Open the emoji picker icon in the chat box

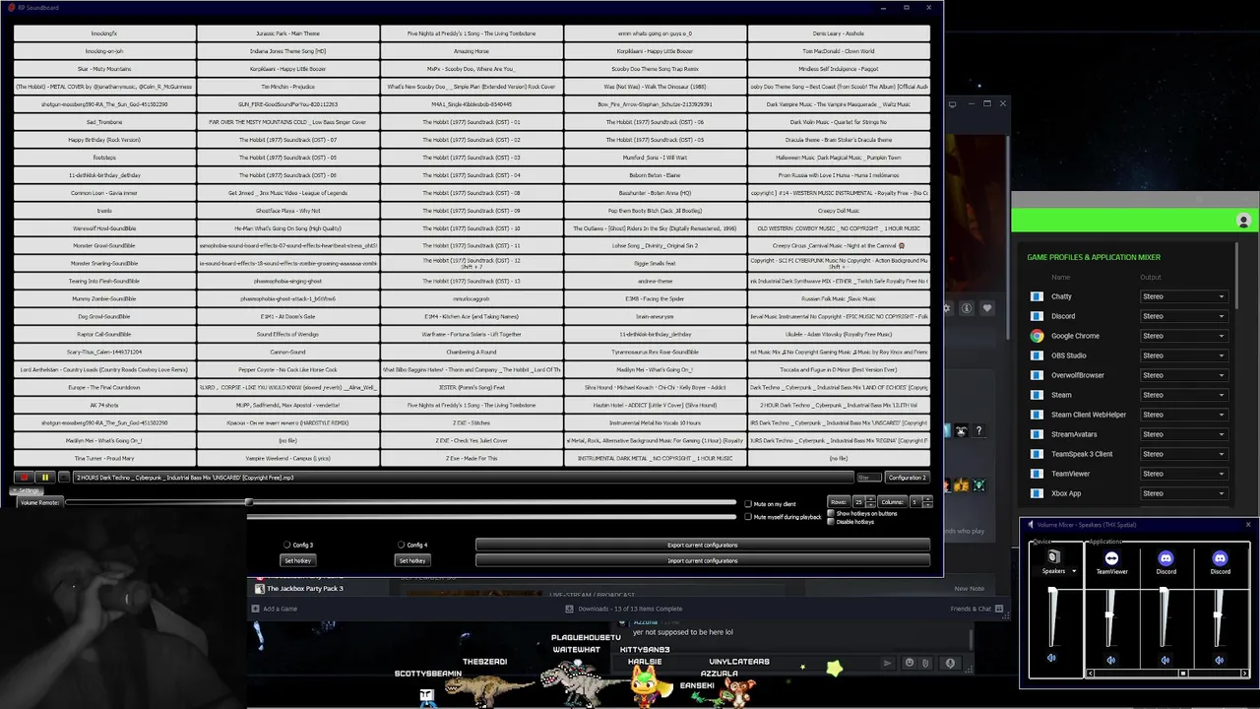[909, 663]
